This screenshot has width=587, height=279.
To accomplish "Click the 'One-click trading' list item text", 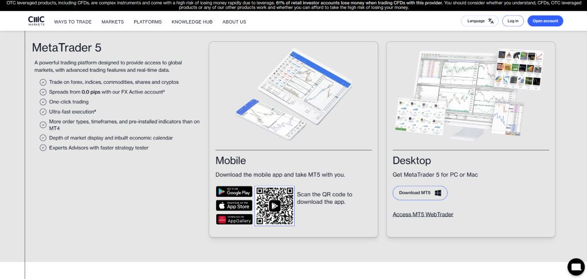I will (69, 102).
